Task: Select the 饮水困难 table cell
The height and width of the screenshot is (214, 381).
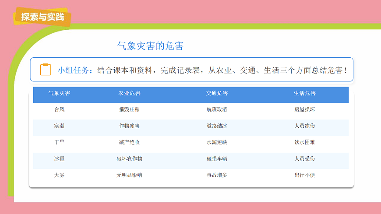Action: [304, 142]
